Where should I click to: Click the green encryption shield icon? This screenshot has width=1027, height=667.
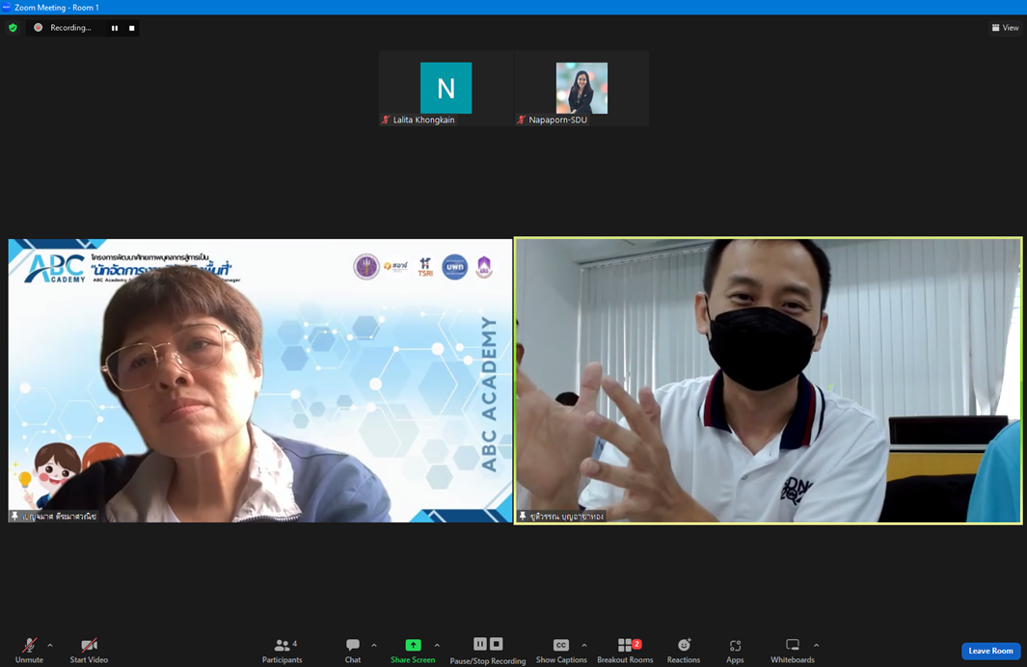(x=13, y=28)
